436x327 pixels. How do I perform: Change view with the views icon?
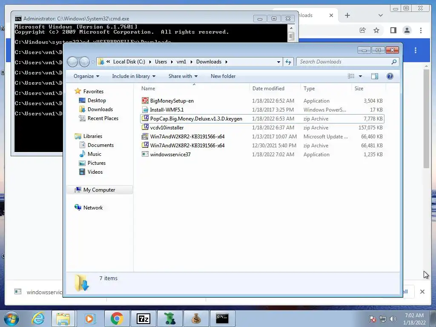click(351, 76)
